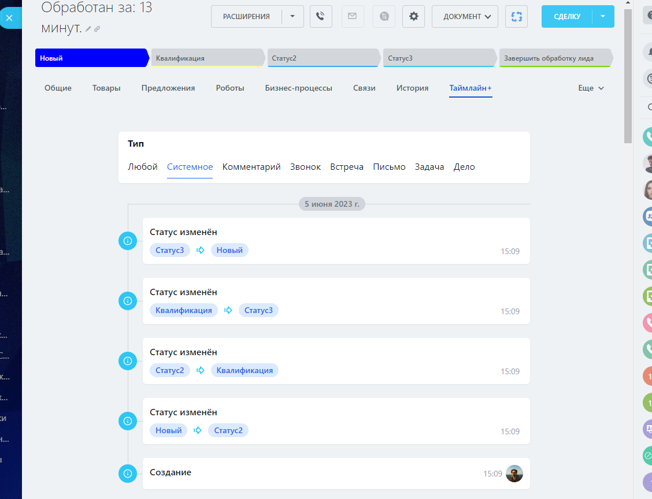Open the chat bubble icon

383,17
